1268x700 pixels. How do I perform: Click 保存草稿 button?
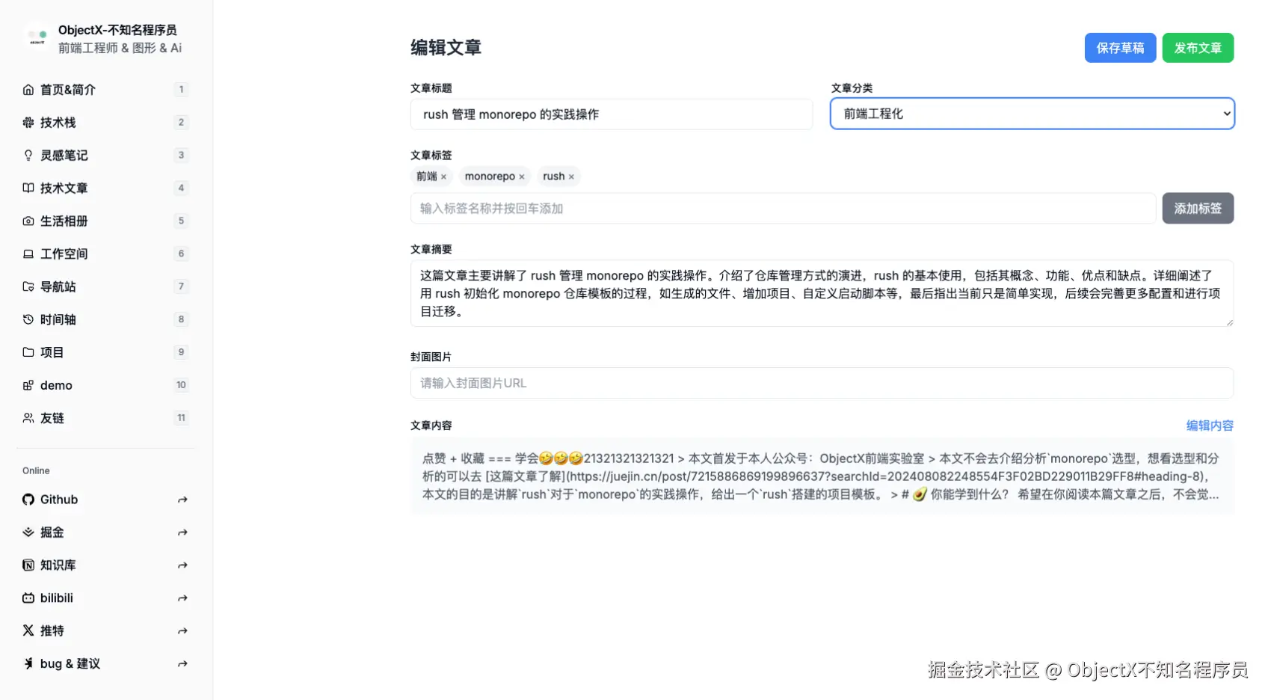(x=1120, y=48)
